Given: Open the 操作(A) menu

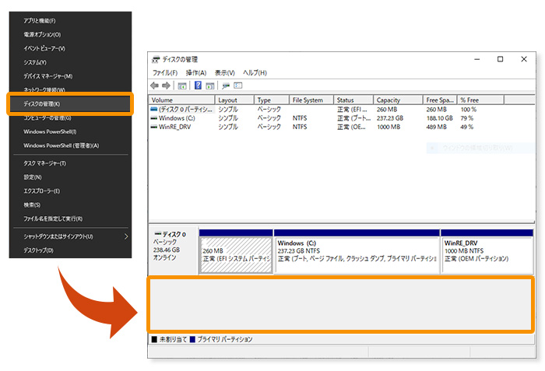Looking at the screenshot, I should tap(196, 72).
